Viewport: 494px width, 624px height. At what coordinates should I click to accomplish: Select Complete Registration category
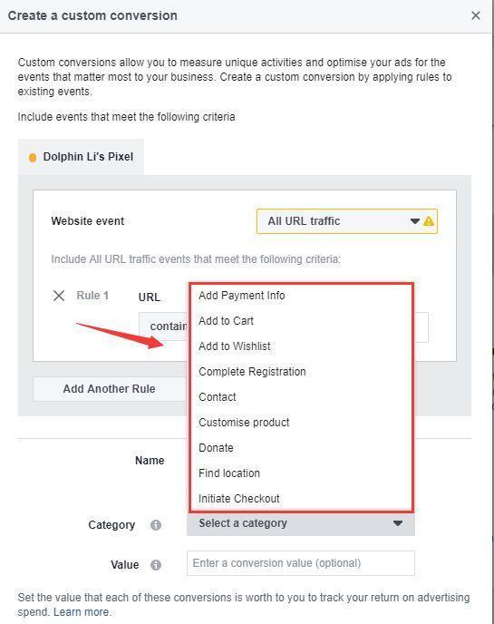click(252, 372)
